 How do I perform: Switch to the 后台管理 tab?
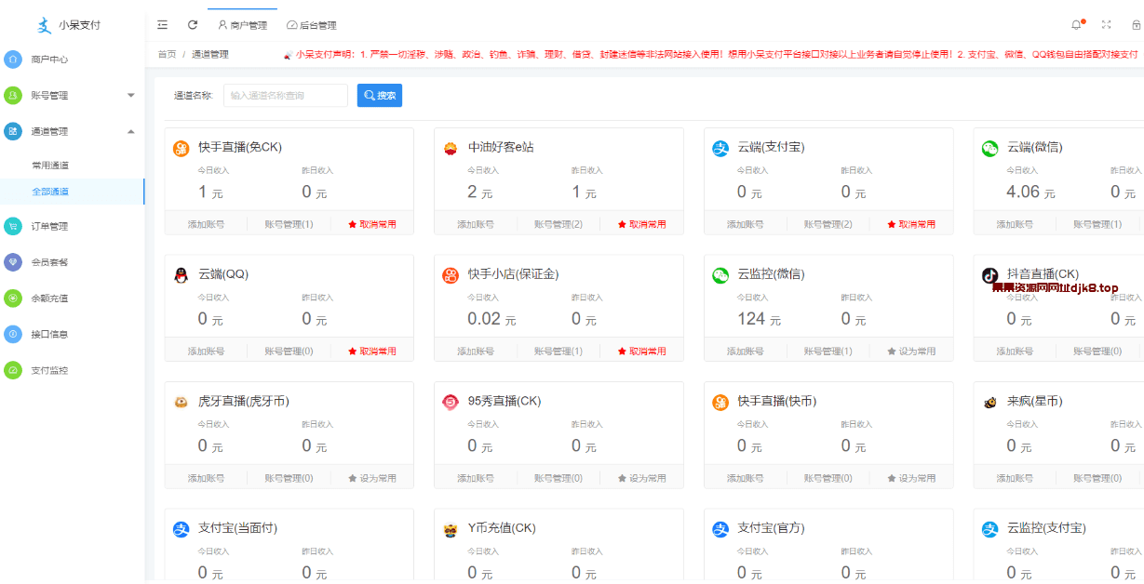(314, 25)
